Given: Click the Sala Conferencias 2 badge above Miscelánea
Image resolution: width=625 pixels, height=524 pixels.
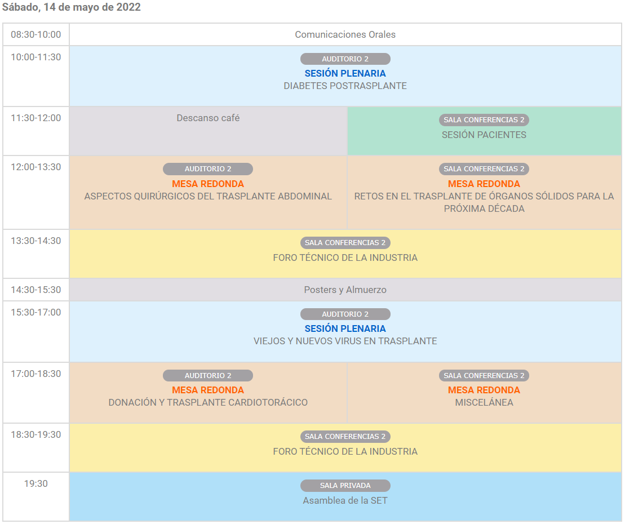Looking at the screenshot, I should (484, 376).
